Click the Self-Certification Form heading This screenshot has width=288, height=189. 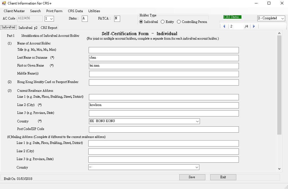click(139, 34)
